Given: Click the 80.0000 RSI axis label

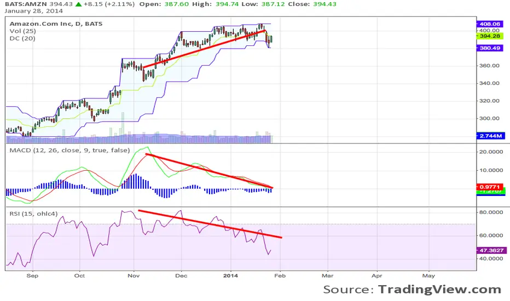Looking at the screenshot, I should click(491, 212).
